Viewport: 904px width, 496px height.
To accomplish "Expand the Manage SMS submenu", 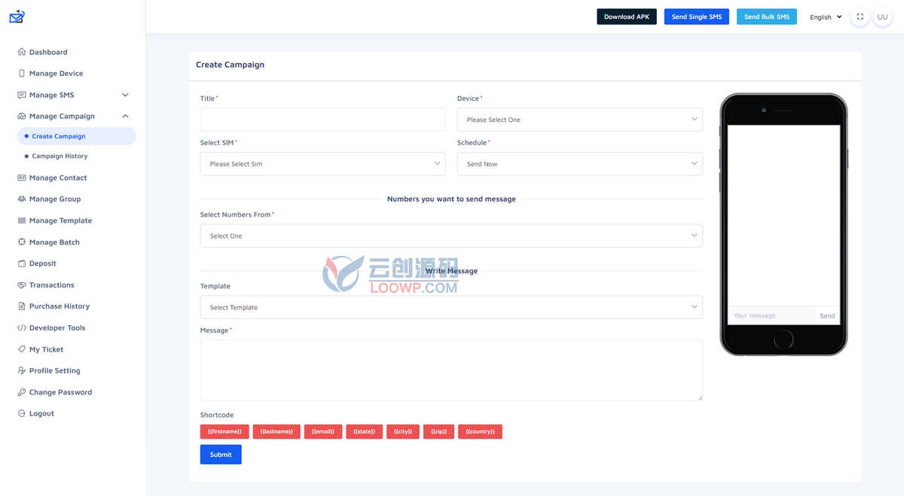I will click(125, 95).
